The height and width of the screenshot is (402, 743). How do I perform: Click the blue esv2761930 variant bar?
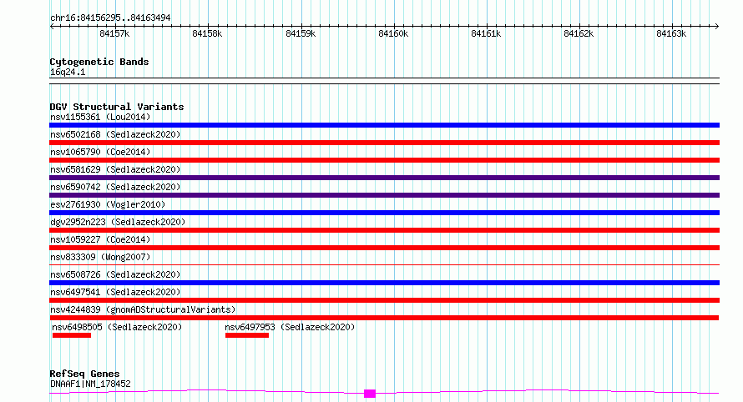click(x=384, y=213)
